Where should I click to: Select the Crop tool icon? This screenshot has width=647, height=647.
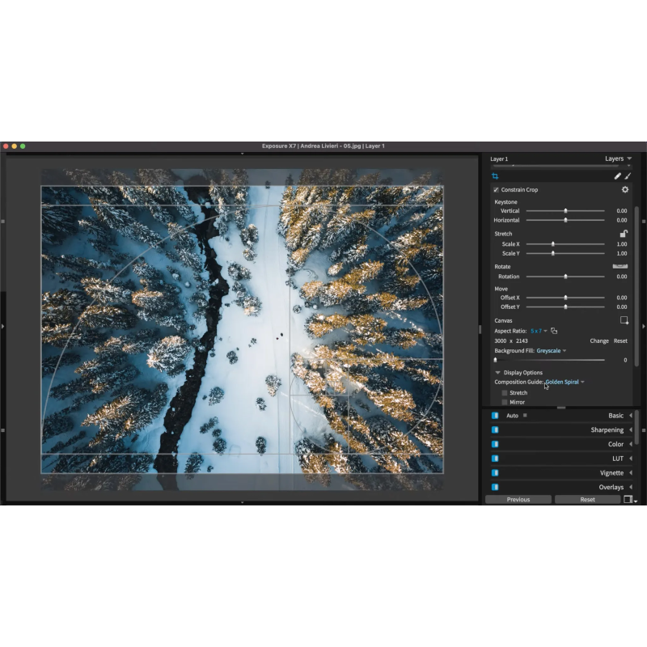pos(495,175)
